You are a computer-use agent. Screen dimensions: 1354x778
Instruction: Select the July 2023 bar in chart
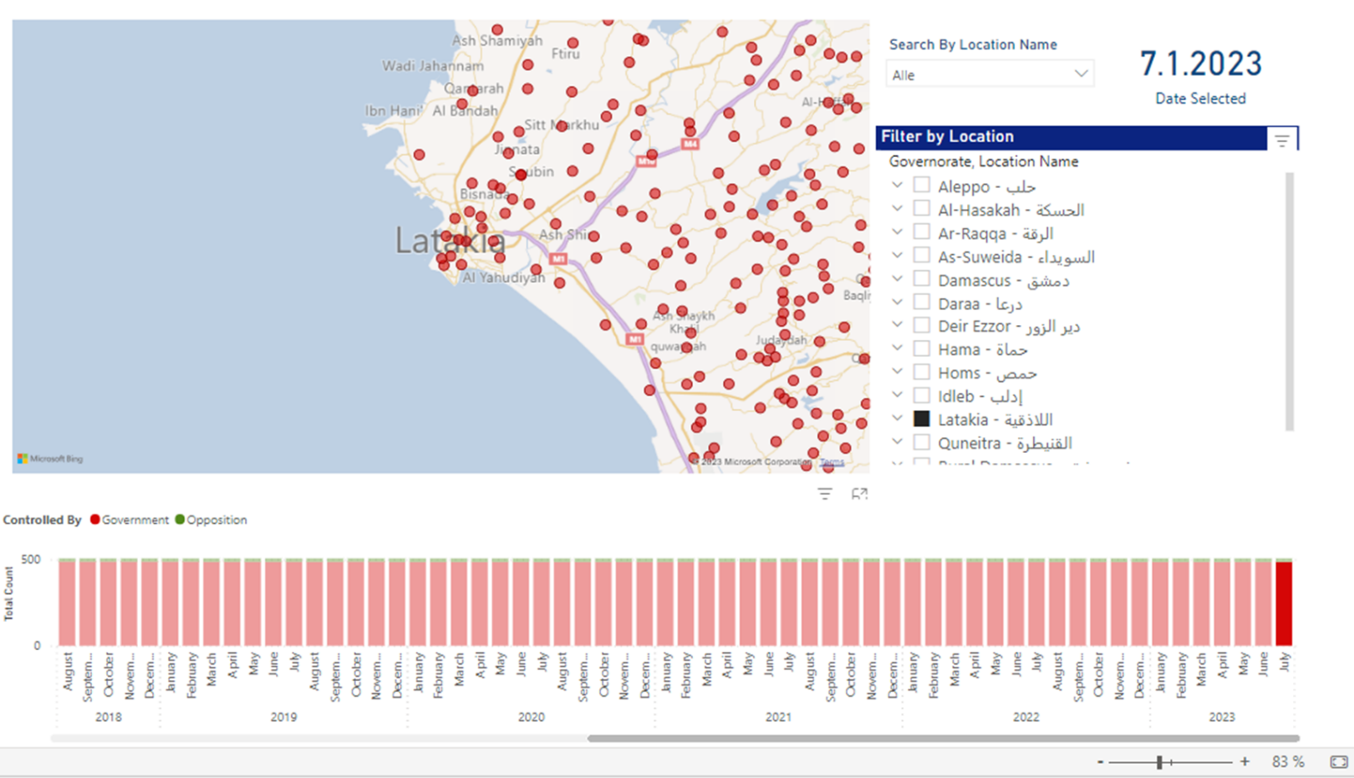click(x=1283, y=603)
